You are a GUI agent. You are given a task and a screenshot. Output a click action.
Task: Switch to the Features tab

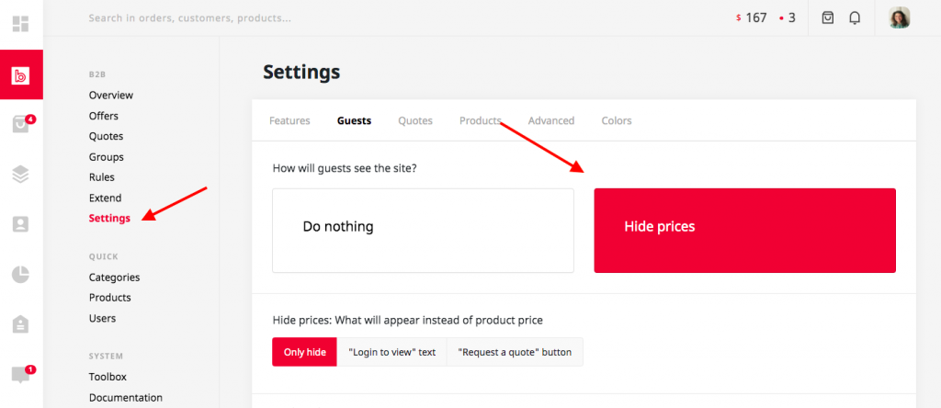(x=289, y=120)
